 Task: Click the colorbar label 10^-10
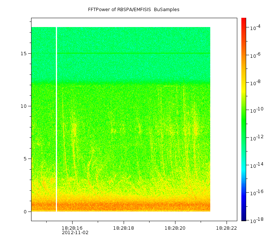257,110
